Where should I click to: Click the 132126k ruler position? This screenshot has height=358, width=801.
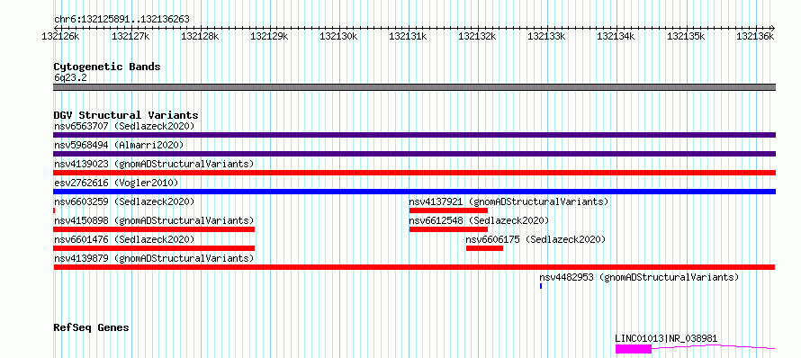61,36
